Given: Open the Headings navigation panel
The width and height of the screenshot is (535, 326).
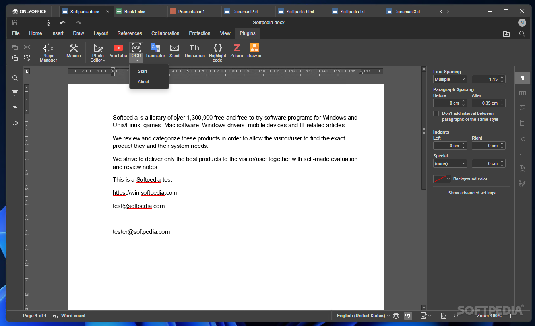Looking at the screenshot, I should tap(15, 108).
